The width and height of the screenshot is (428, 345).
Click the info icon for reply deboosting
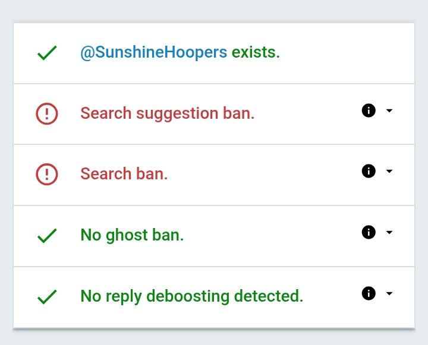[369, 293]
